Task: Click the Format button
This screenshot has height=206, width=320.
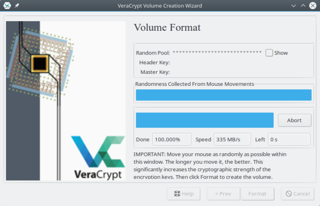Action: click(x=257, y=194)
